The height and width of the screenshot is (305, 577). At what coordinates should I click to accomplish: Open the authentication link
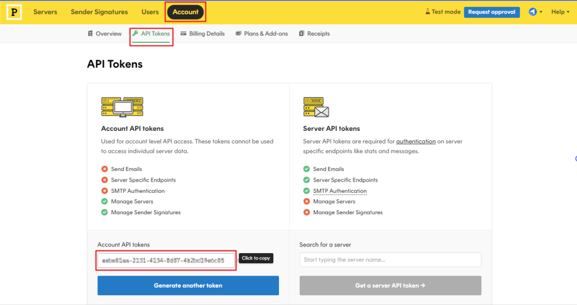(416, 142)
